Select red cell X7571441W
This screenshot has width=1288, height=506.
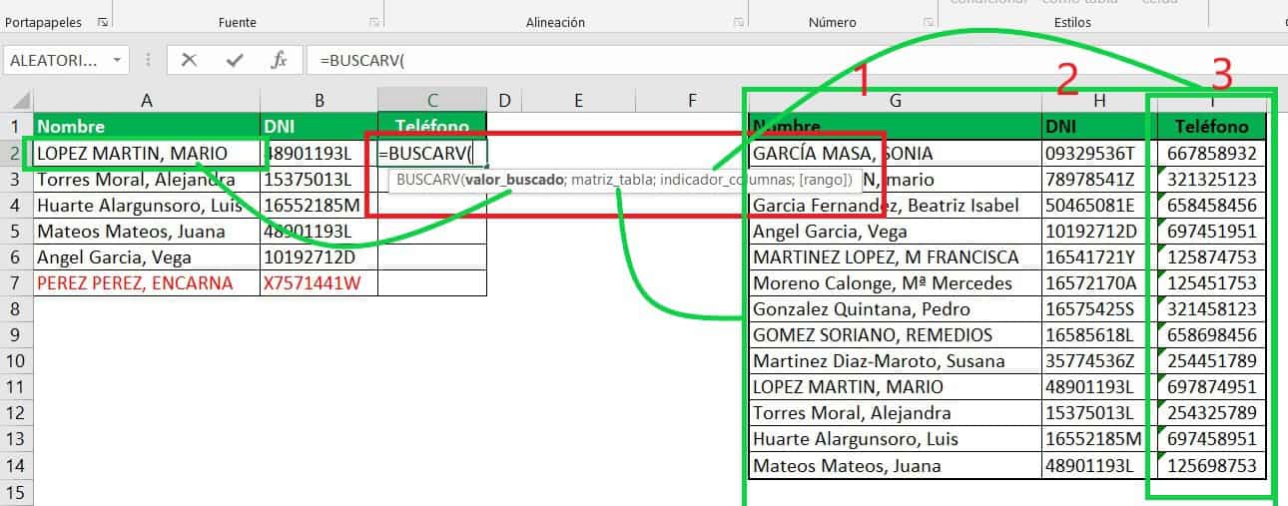pyautogui.click(x=319, y=282)
